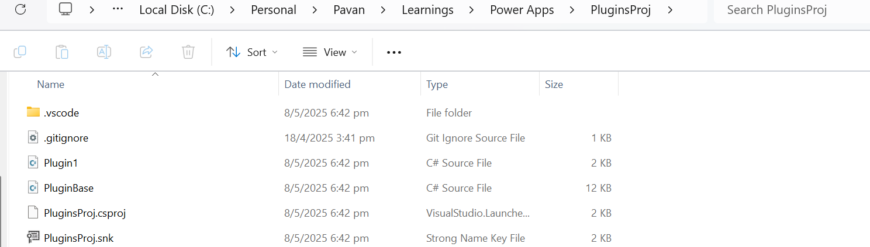Viewport: 870px width, 247px height.
Task: Expand the breadcrumb ellipsis for hidden folders
Action: pyautogui.click(x=117, y=10)
